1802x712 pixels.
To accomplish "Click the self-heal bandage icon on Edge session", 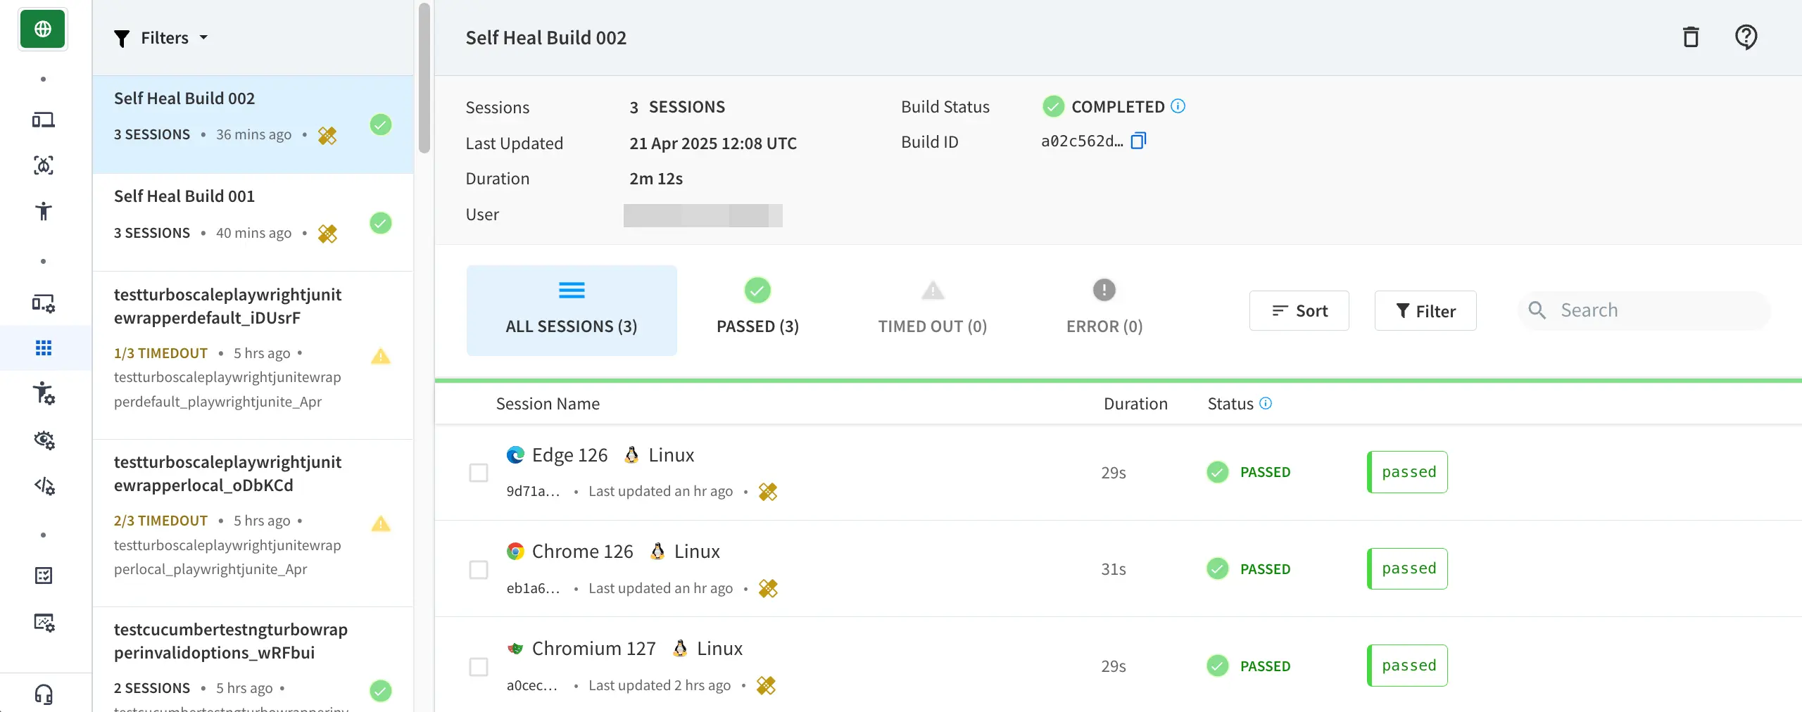I will point(768,492).
